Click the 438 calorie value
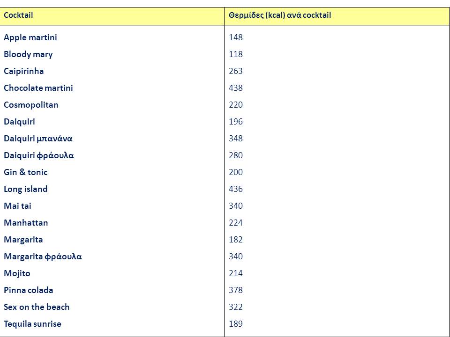The image size is (450, 337). point(236,88)
